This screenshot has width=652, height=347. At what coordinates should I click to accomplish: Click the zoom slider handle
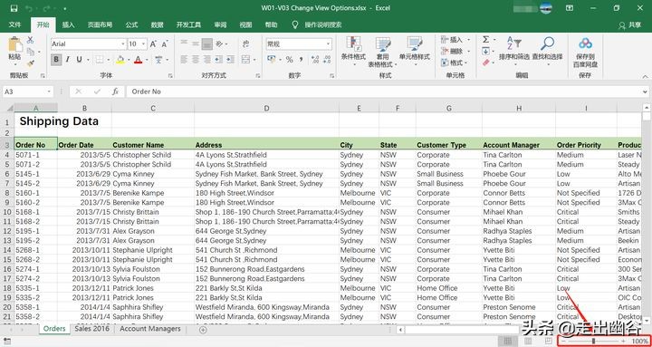[x=593, y=342]
